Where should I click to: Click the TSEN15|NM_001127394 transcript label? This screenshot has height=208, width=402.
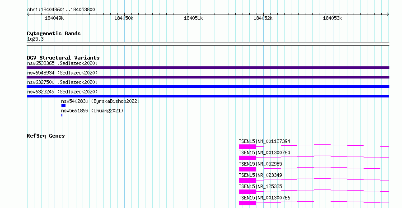click(264, 141)
